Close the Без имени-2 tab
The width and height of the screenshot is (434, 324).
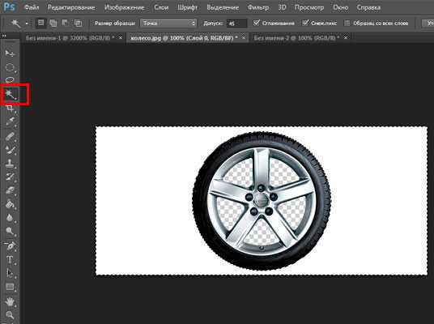(346, 37)
